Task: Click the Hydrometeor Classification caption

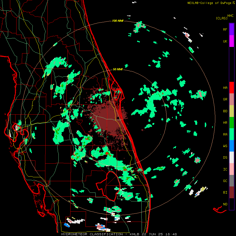Action: pyautogui.click(x=92, y=234)
